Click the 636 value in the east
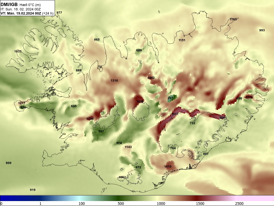Viewport: 274px width, 206px height. (239, 98)
